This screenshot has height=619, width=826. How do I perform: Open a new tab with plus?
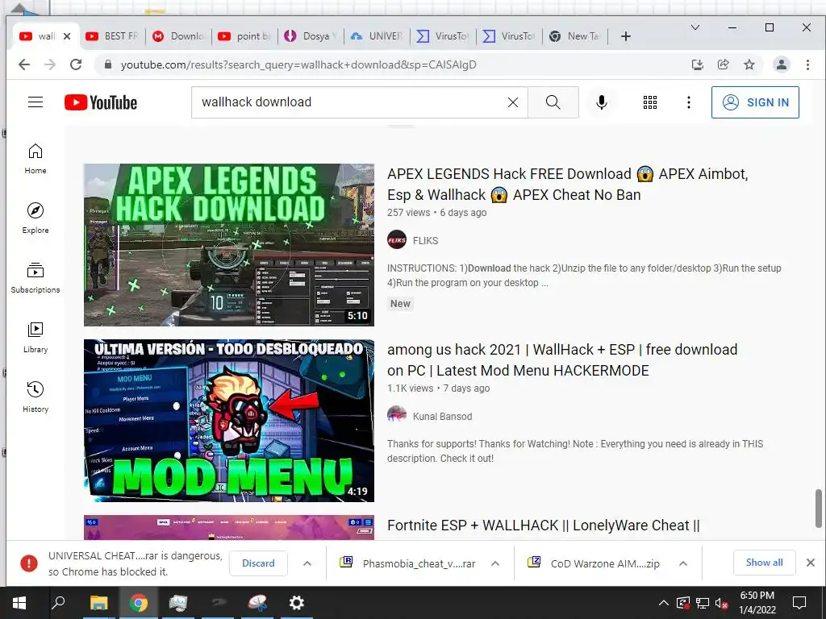625,35
